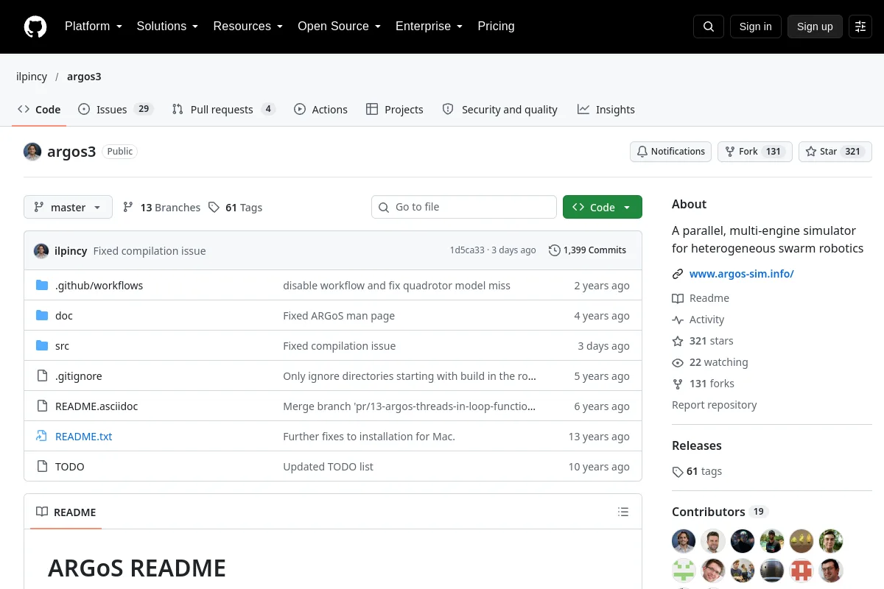The width and height of the screenshot is (884, 589).
Task: Open commit hash 1d5ca33
Action: click(467, 250)
